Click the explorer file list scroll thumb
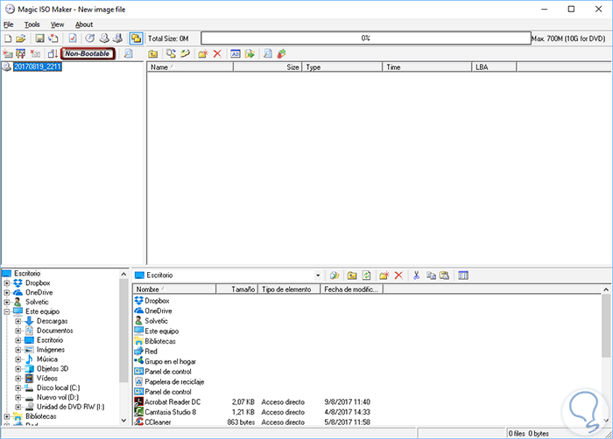 (x=606, y=325)
